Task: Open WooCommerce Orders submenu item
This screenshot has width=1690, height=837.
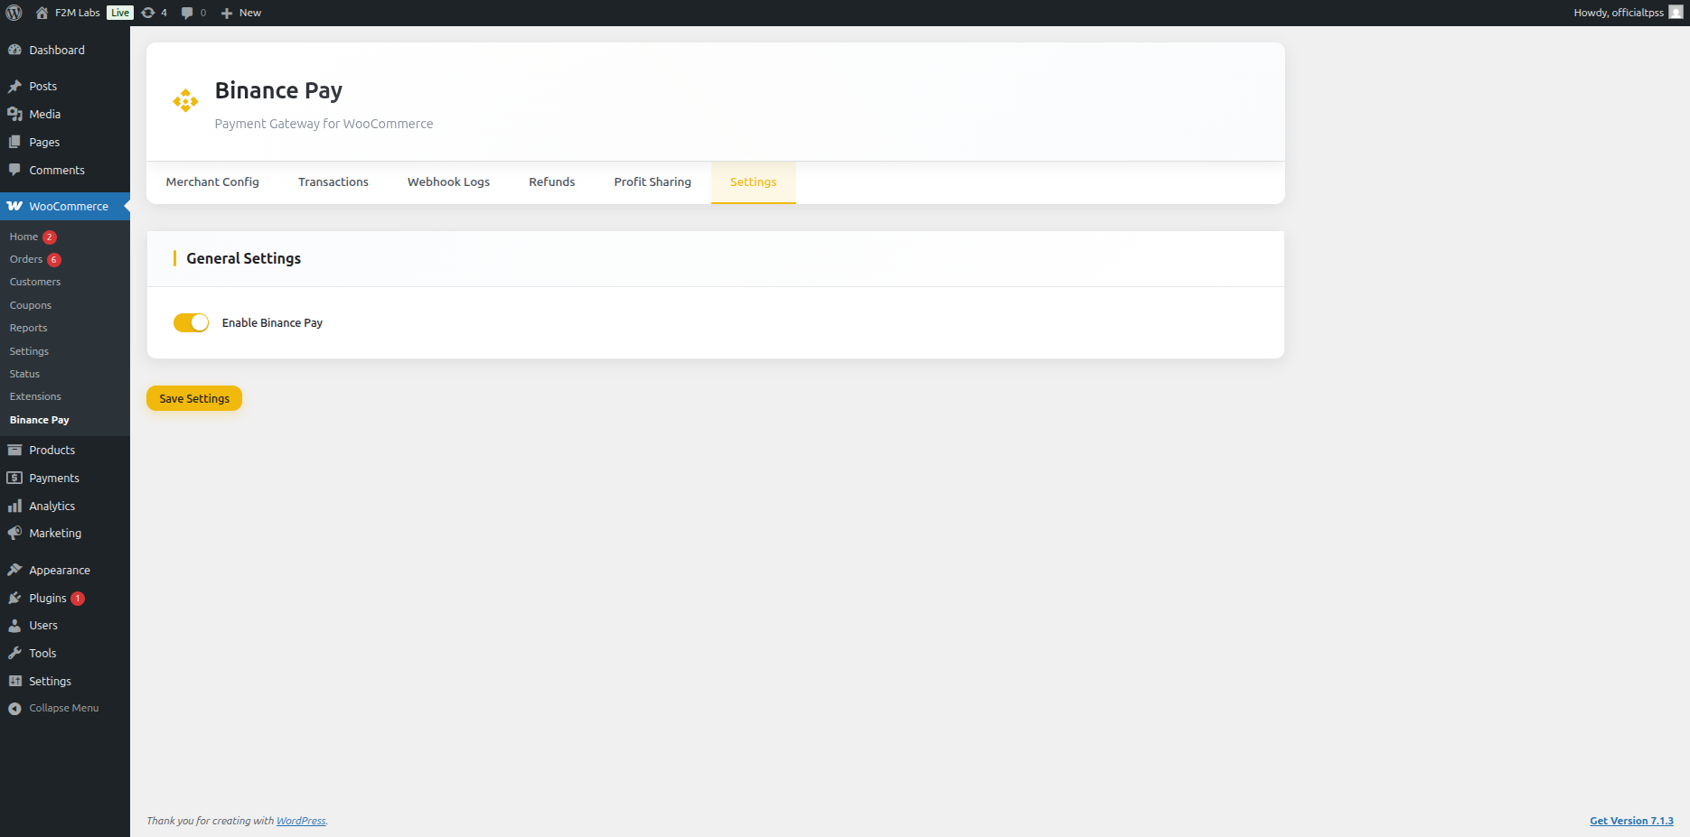Action: [x=26, y=259]
